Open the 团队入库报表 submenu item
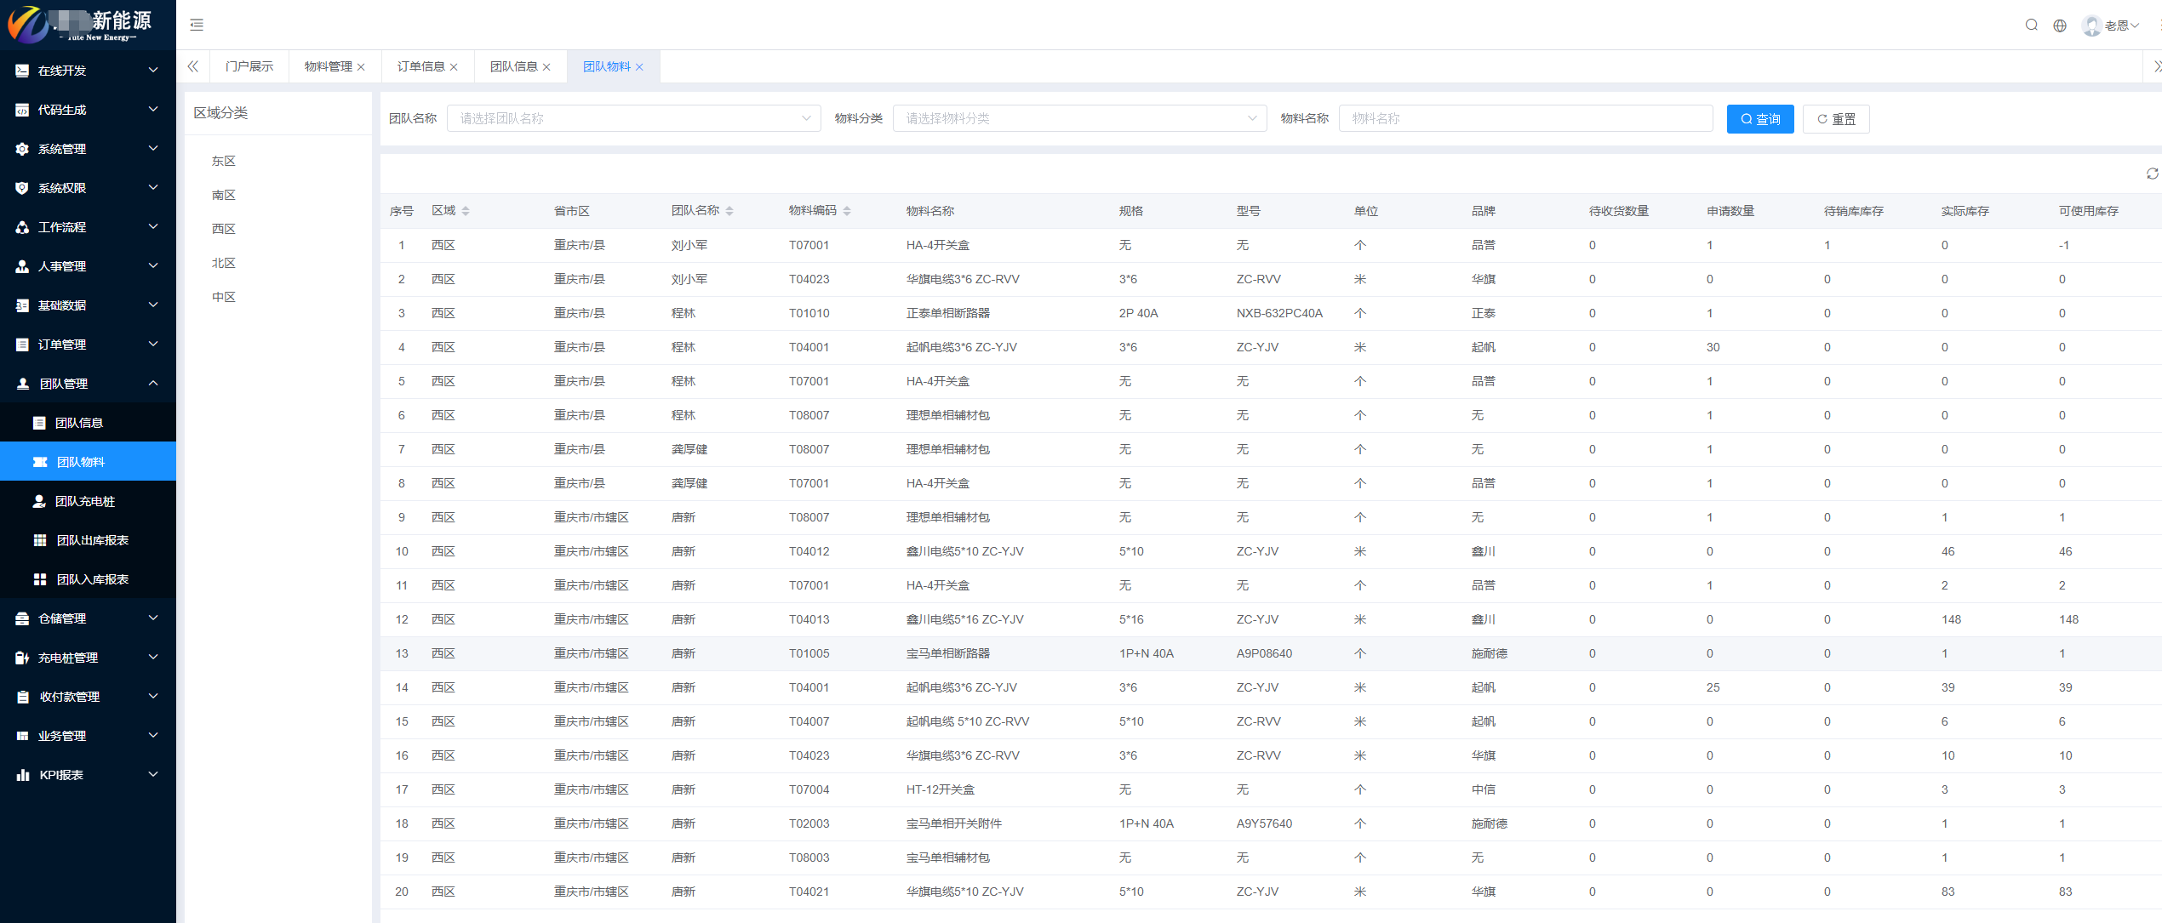Image resolution: width=2162 pixels, height=923 pixels. (88, 579)
